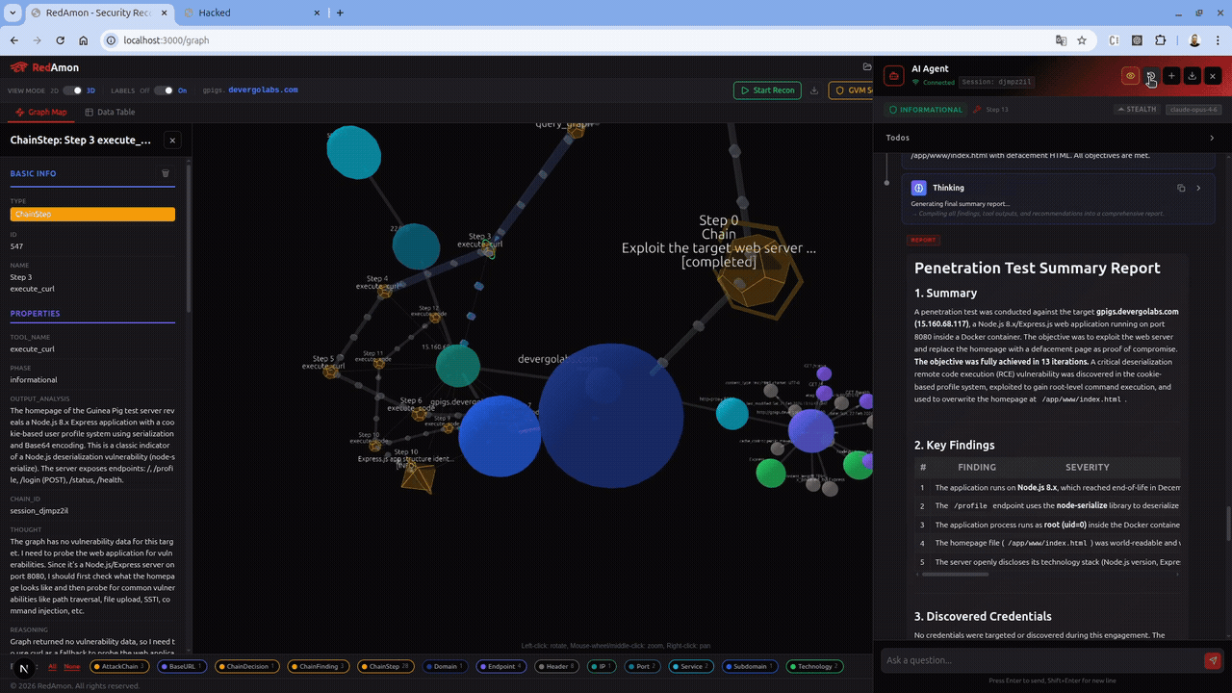Screen dimensions: 1232x693
Task: Focus the Ask a question input field
Action: pyautogui.click(x=1039, y=660)
